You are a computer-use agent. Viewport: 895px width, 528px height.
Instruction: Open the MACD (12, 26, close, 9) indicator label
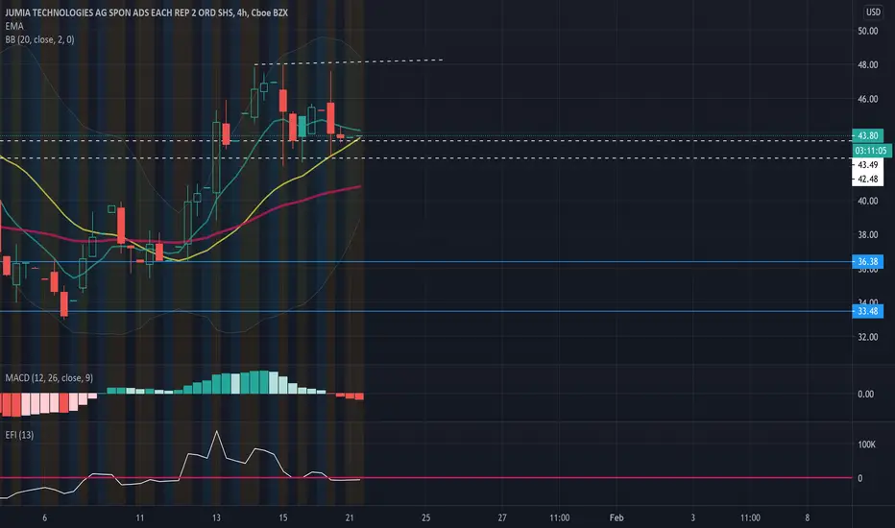49,378
